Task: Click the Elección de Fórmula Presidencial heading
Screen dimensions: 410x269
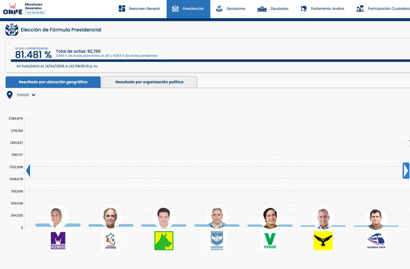Action: [x=61, y=30]
